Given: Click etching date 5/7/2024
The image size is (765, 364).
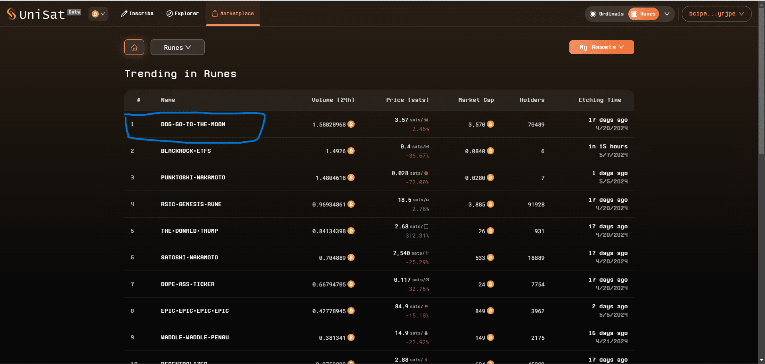Looking at the screenshot, I should click(613, 155).
